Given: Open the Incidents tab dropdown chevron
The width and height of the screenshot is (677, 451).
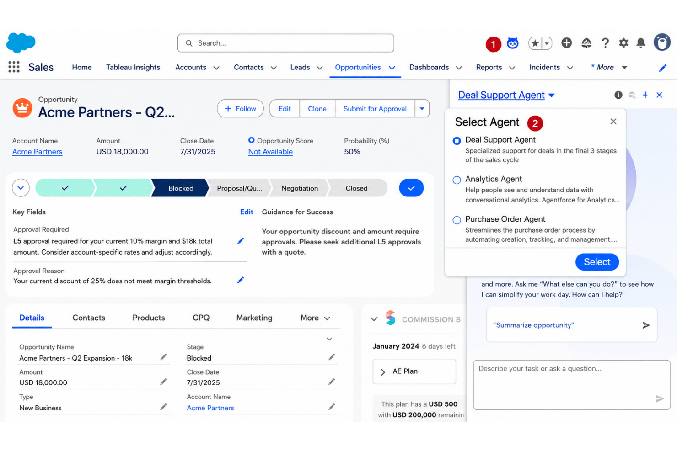Looking at the screenshot, I should 570,68.
